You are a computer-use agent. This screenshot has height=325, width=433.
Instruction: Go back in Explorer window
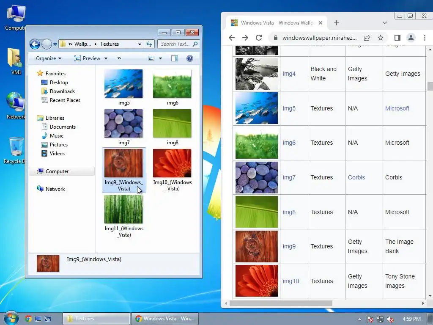(35, 44)
